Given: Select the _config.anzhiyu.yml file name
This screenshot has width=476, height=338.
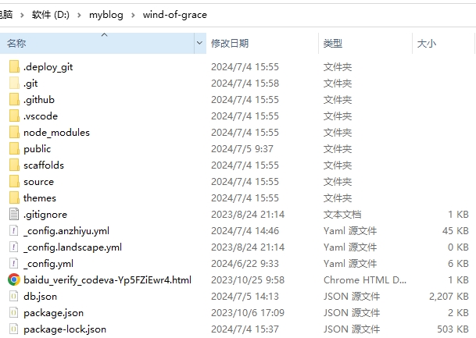Looking at the screenshot, I should (x=66, y=231).
